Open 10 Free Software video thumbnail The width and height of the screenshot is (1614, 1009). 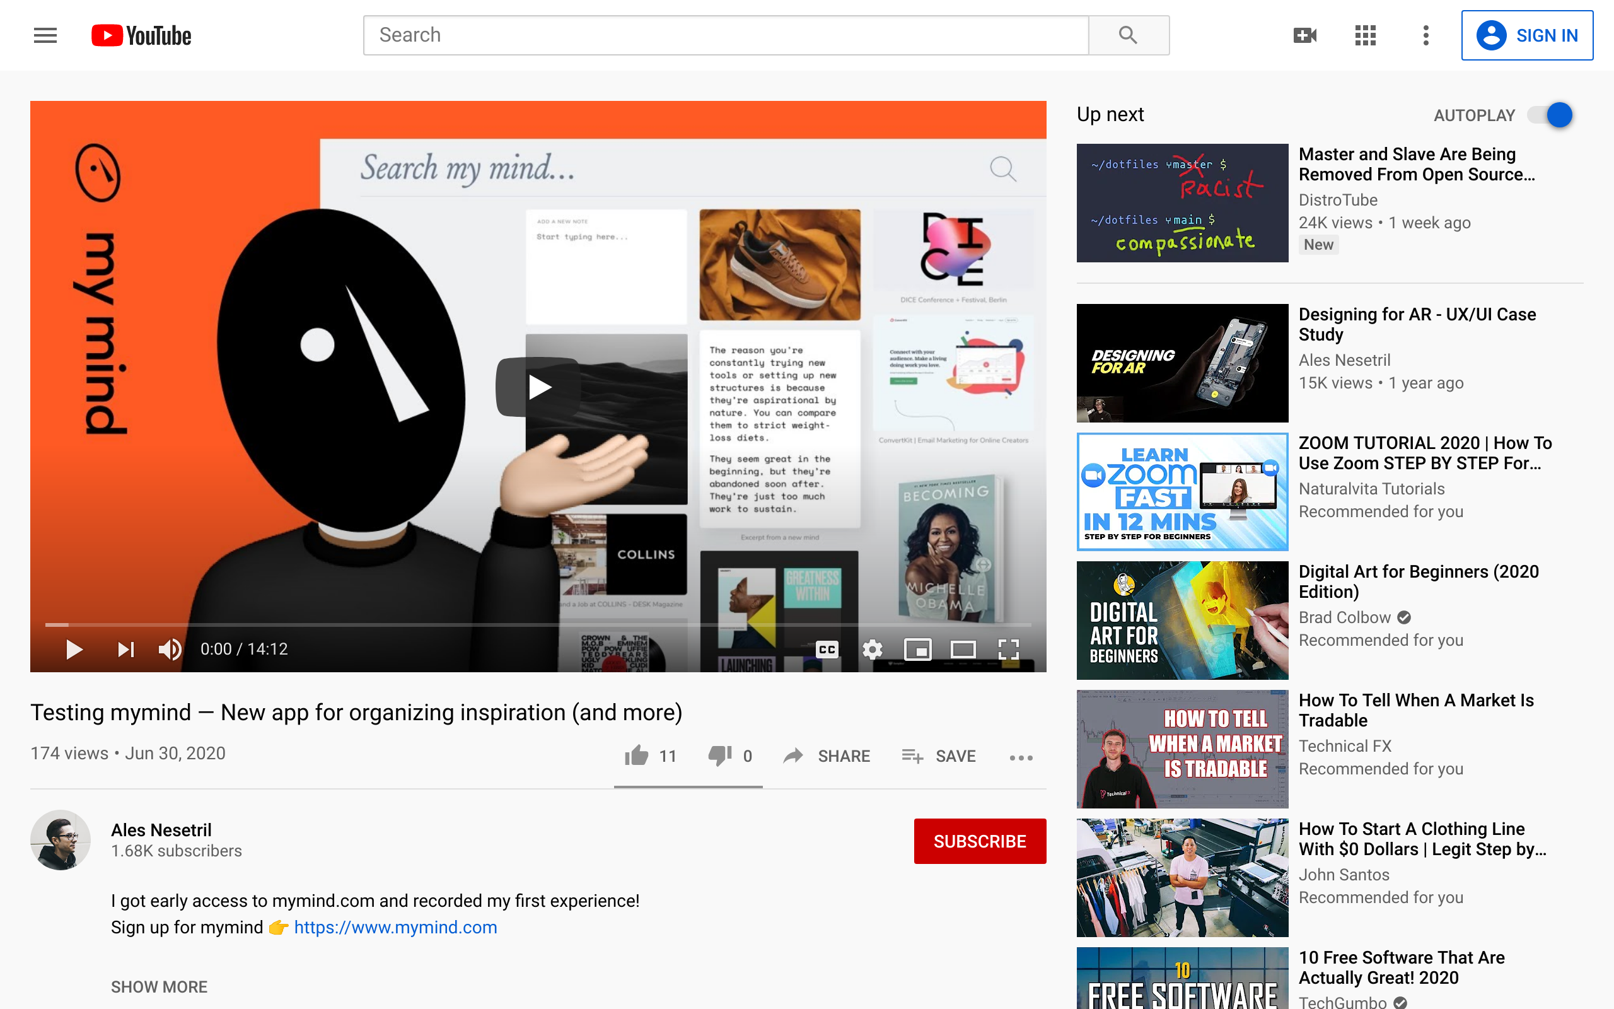[x=1183, y=978]
